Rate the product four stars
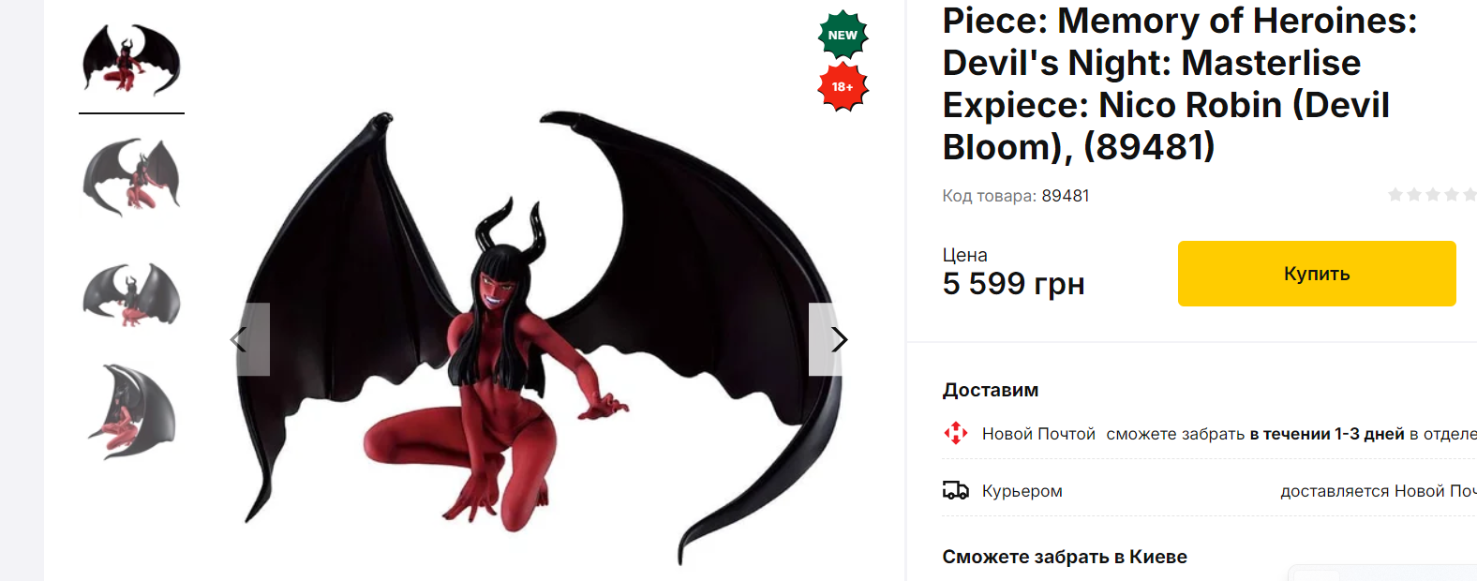The image size is (1477, 581). coord(1452,195)
